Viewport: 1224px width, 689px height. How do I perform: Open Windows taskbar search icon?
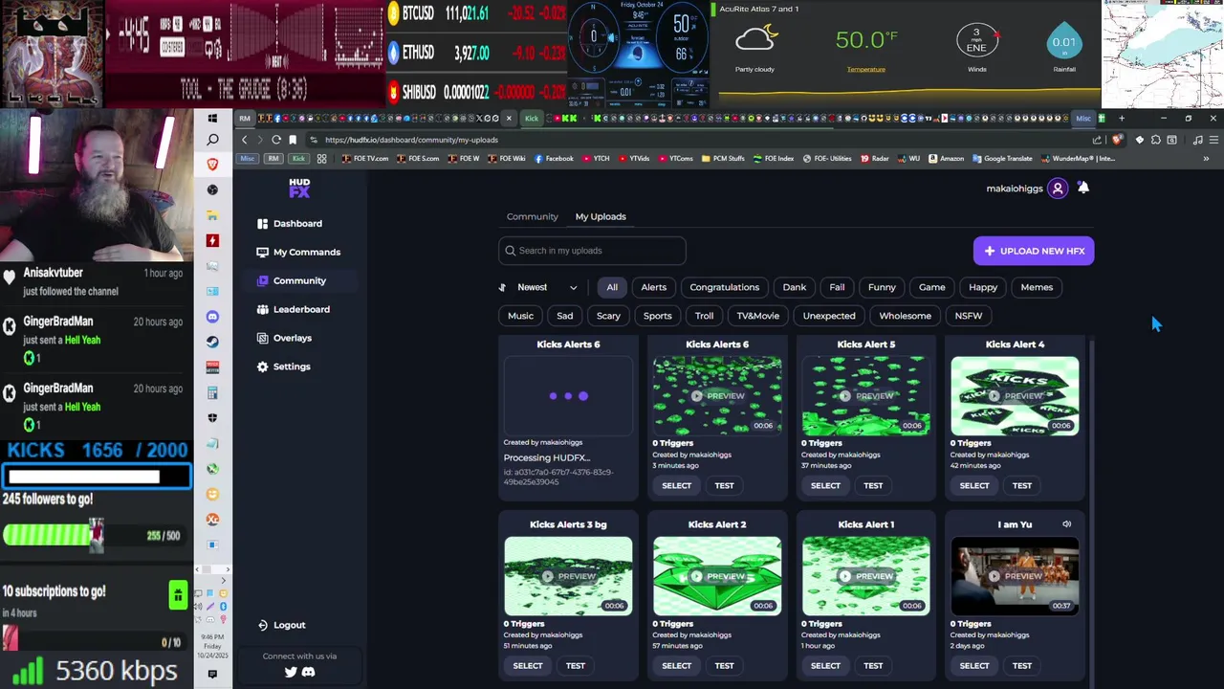[212, 140]
